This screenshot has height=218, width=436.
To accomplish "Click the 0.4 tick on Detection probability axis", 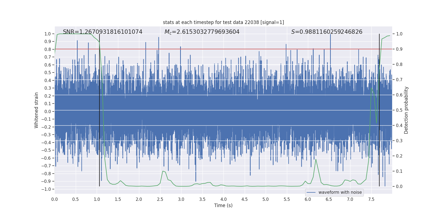I will point(399,126).
